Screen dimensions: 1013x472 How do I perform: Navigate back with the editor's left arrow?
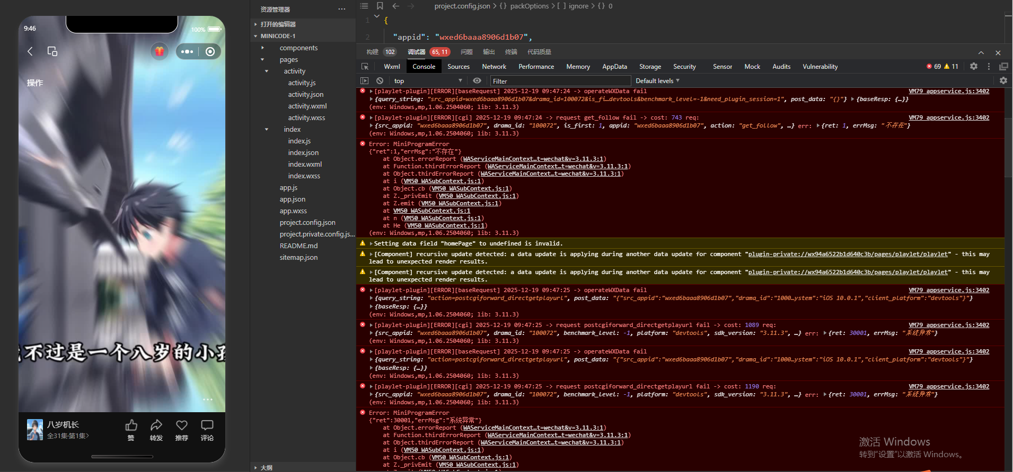click(x=396, y=6)
